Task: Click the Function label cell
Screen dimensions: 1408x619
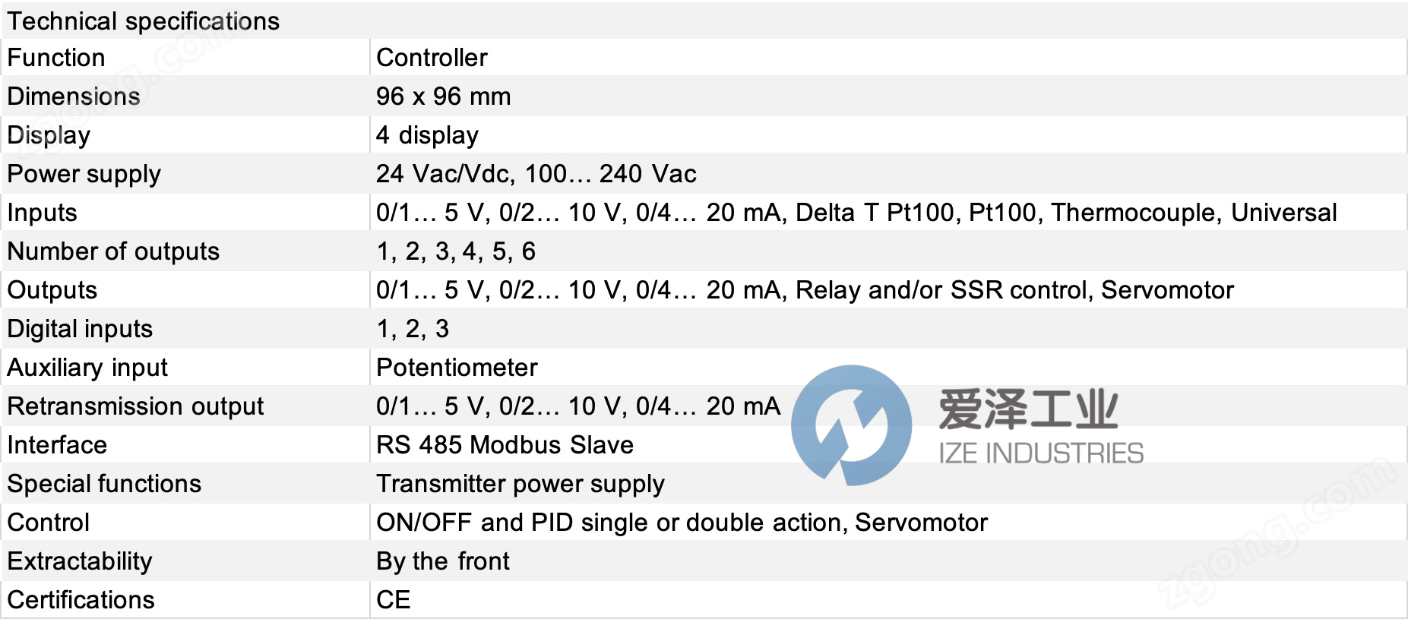Action: 185,58
